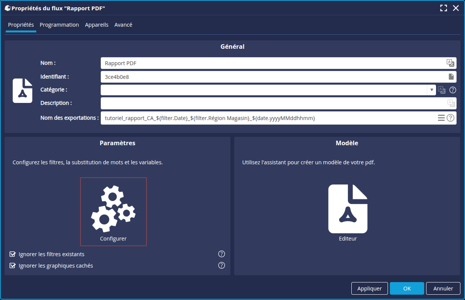Click the help icon beside Catégorie
This screenshot has height=300, width=465.
453,90
